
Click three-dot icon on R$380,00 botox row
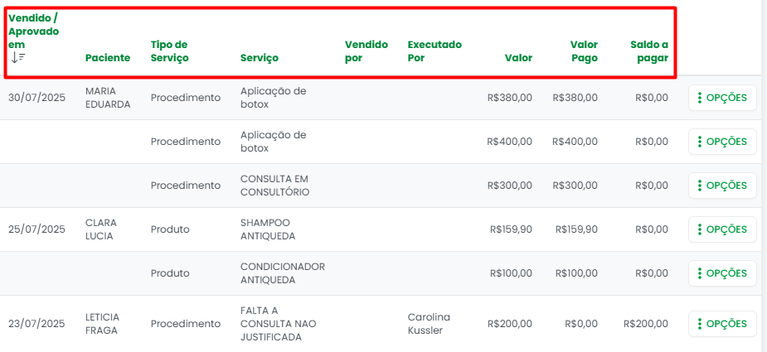pos(700,98)
